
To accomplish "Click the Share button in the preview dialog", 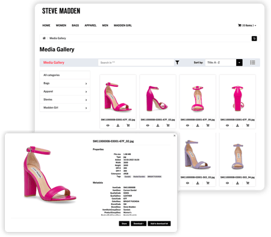I will point(124,224).
